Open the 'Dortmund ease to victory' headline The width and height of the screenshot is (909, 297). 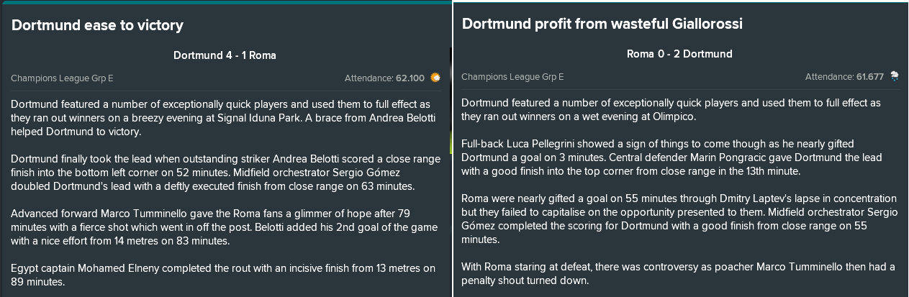pos(97,26)
